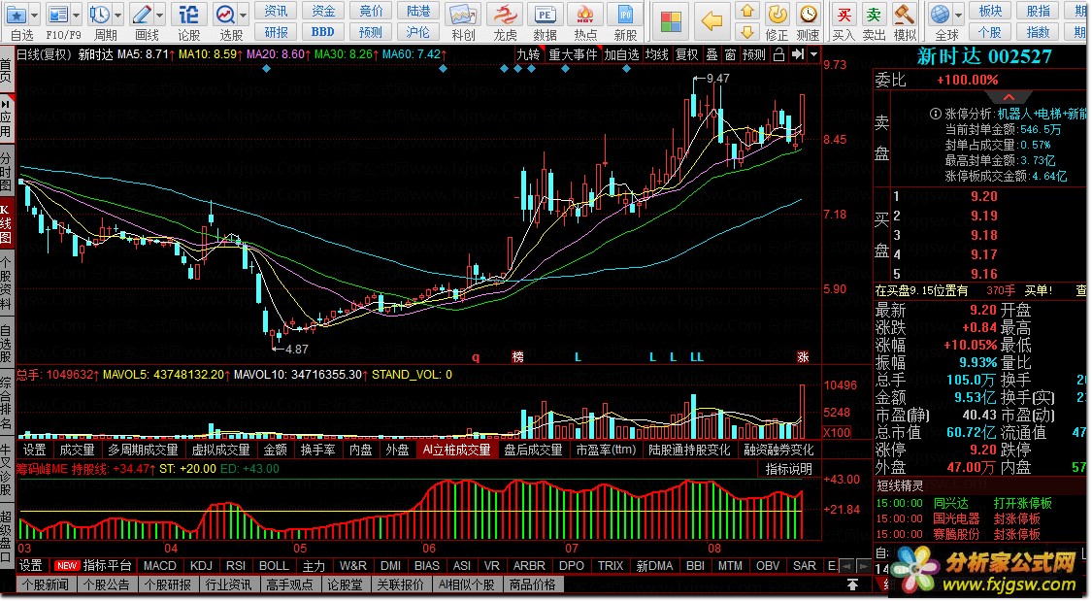Toggle the 预测 forecast on the chart toolbar

click(753, 54)
